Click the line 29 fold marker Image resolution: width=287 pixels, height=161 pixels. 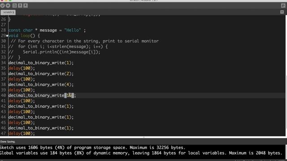pos(7,36)
